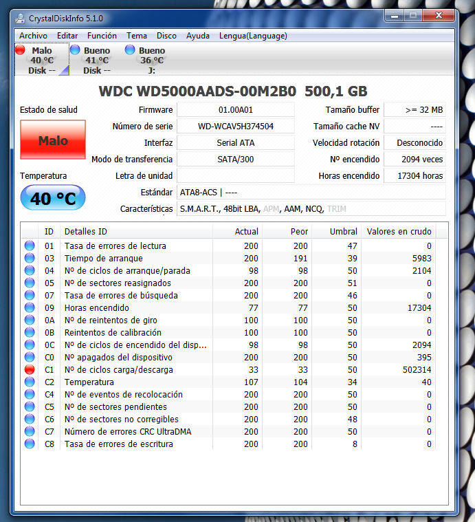Click the blue status orb beside Temperatura row

pos(30,382)
